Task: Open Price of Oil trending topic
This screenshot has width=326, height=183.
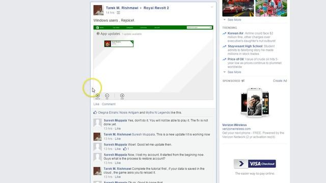Action: [235, 59]
